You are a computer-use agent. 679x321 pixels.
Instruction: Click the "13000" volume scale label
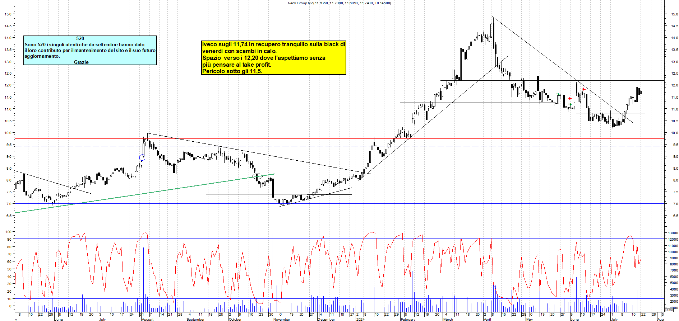click(673, 233)
